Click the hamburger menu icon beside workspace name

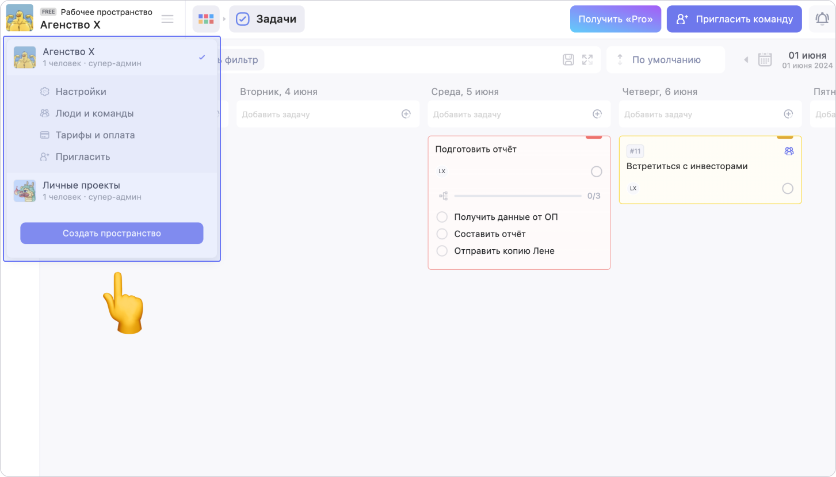(167, 19)
